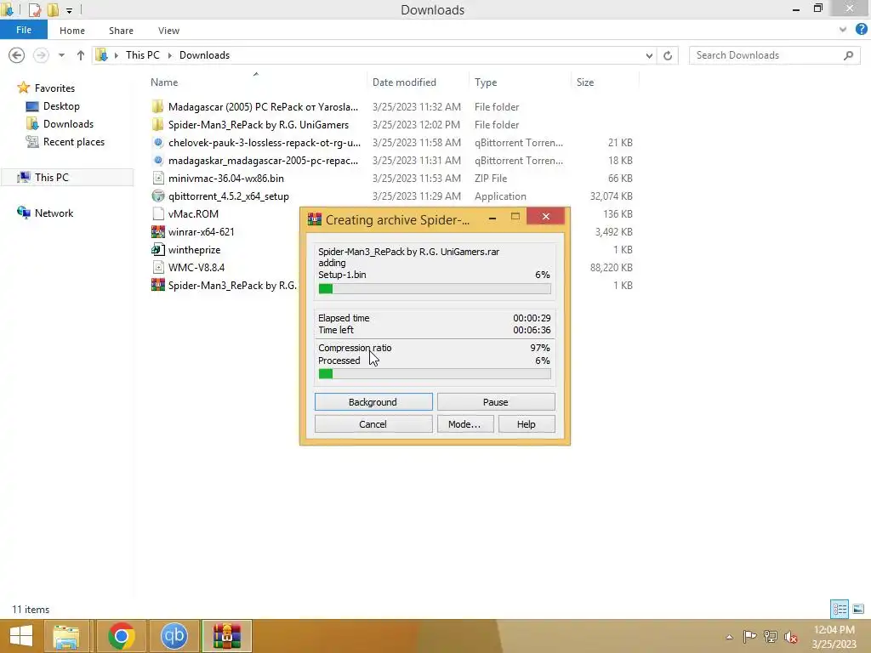Open File Explorer from the taskbar
The height and width of the screenshot is (653, 871).
pos(66,636)
